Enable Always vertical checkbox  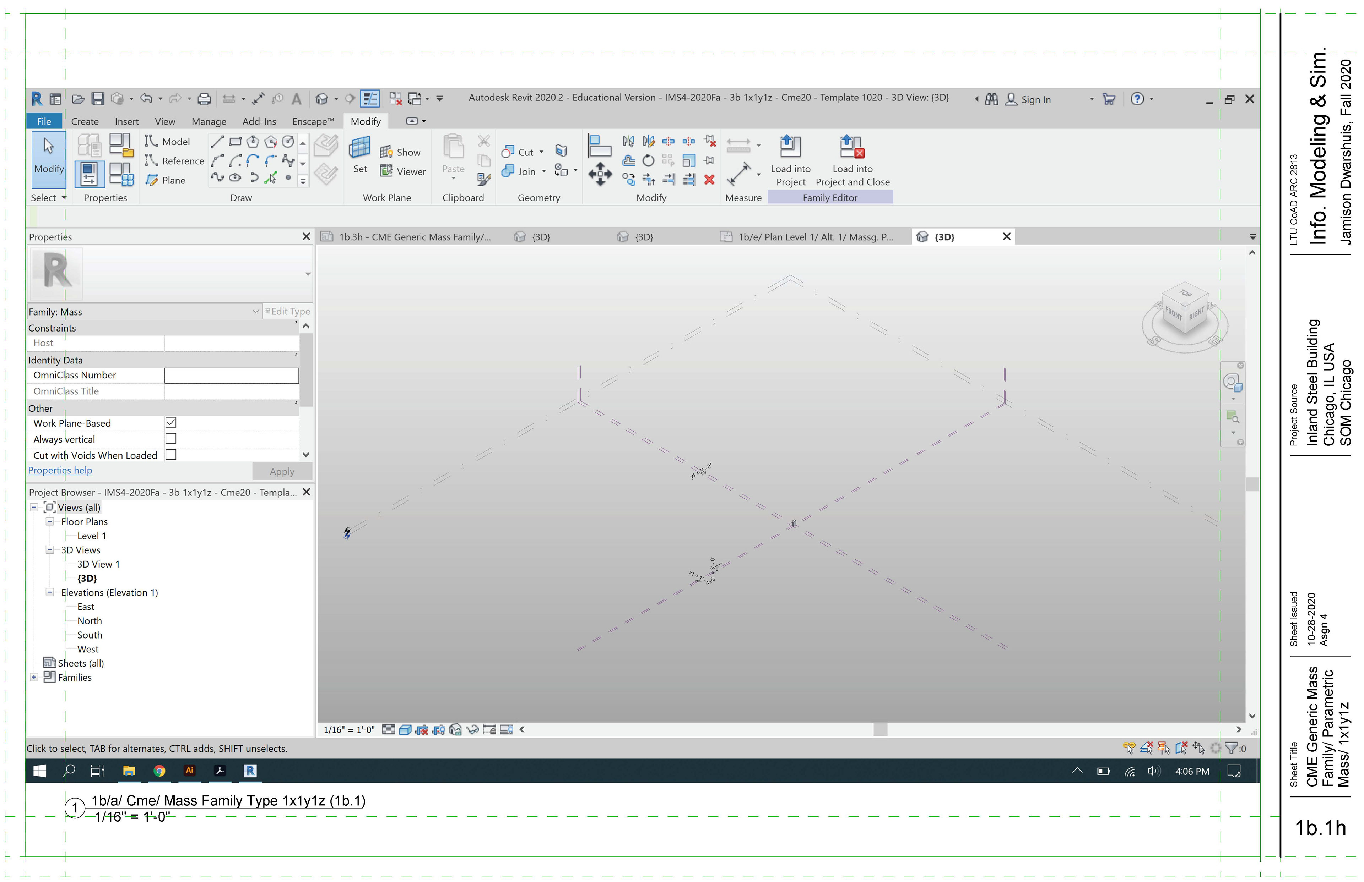pos(171,439)
